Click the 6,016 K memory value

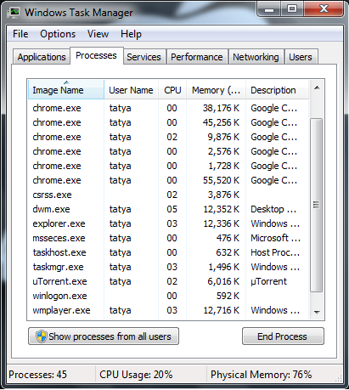(x=223, y=281)
